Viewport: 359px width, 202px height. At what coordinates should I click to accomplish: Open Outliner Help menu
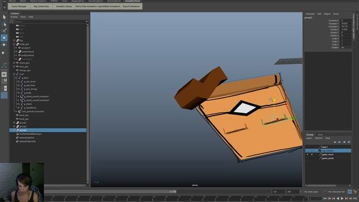31,17
